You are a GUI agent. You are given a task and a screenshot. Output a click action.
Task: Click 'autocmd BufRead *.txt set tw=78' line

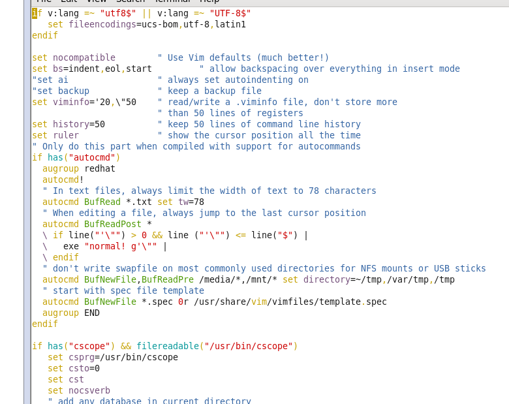point(123,202)
